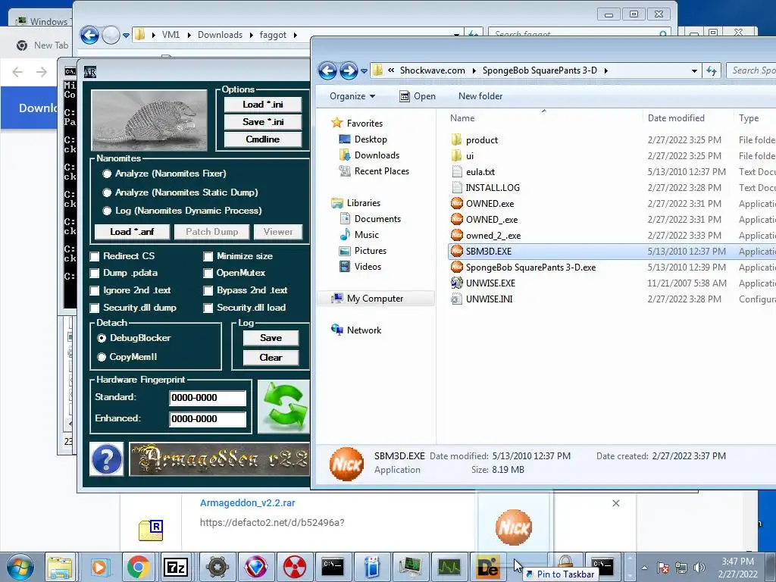Click the Log Clear button

pyautogui.click(x=271, y=358)
